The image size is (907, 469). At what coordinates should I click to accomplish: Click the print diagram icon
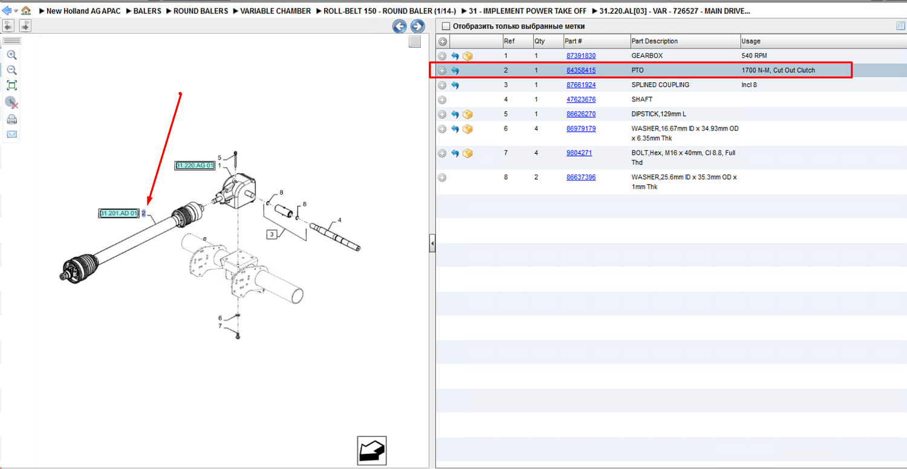(x=11, y=119)
